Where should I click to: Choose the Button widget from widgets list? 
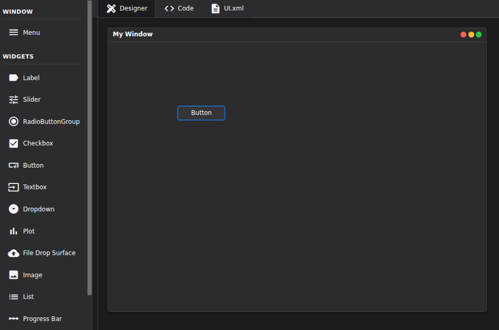tap(33, 165)
